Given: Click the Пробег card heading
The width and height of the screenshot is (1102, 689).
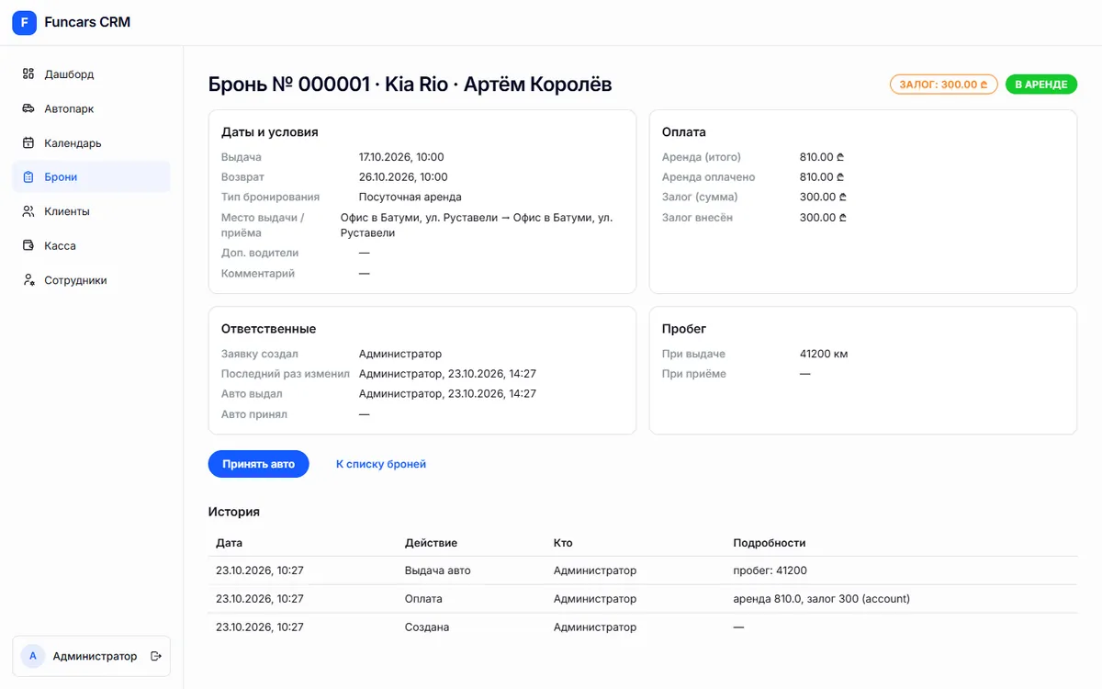Looking at the screenshot, I should (x=684, y=329).
